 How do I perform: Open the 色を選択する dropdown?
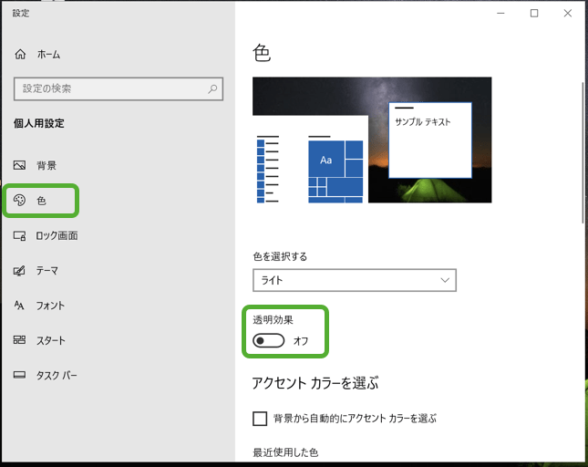coord(354,280)
